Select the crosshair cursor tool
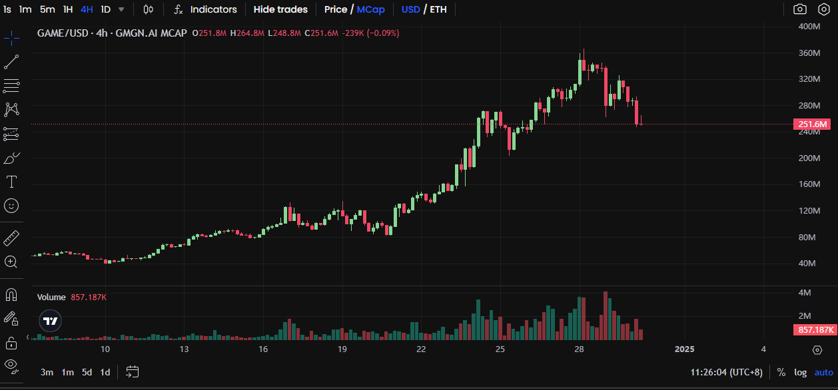The image size is (838, 390). tap(11, 38)
